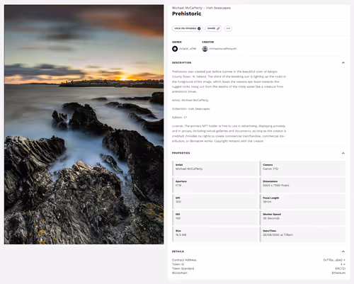Image resolution: width=354 pixels, height=284 pixels.
Task: Click the 'Token Standard' label
Action: click(183, 268)
